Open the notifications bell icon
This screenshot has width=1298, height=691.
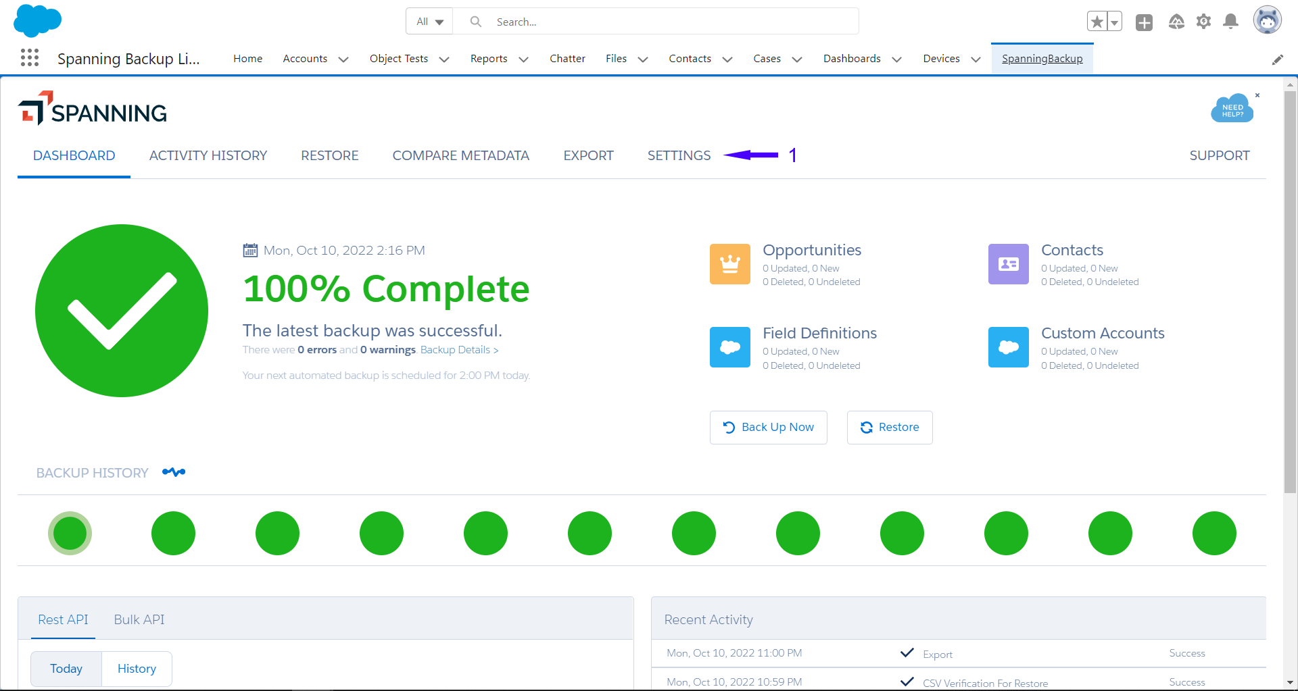click(1231, 22)
